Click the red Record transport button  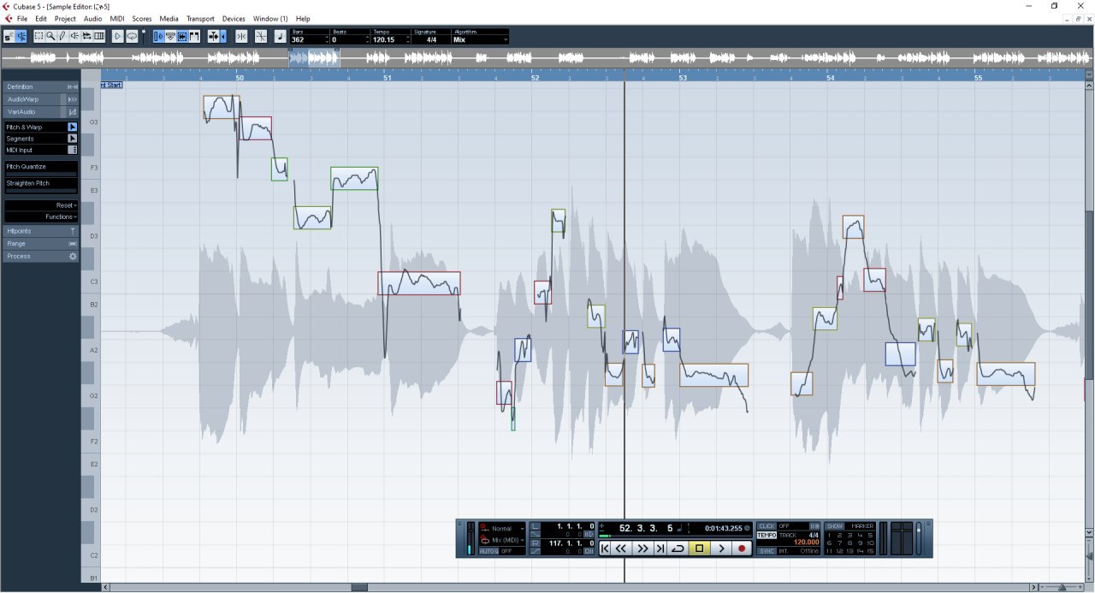(x=742, y=549)
